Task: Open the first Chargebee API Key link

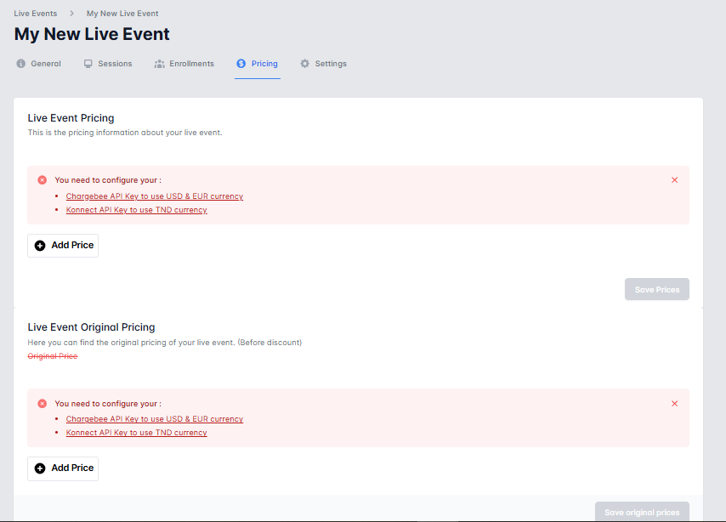Action: [x=155, y=196]
